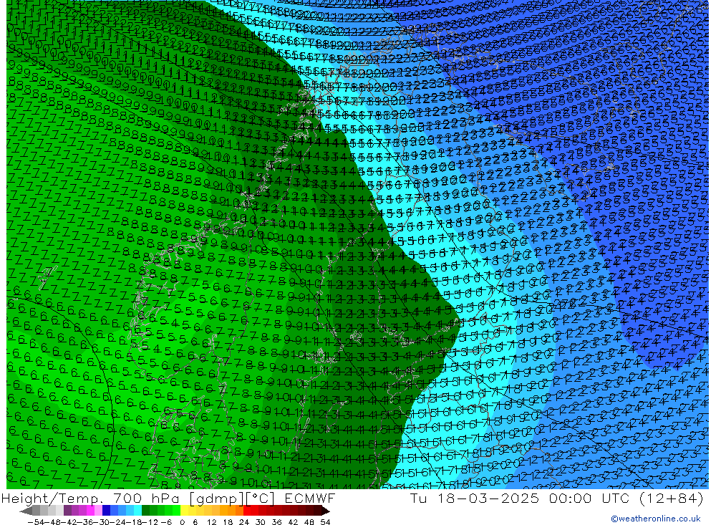Click the "18" legend value
Screen dimensions: 716x525
click(x=228, y=522)
